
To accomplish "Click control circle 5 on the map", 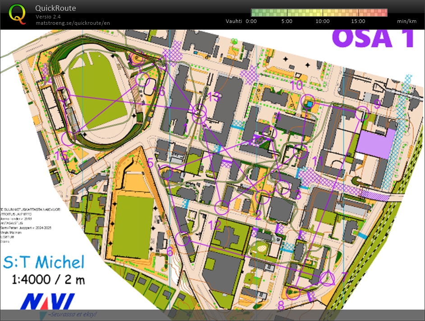I will (x=167, y=174).
